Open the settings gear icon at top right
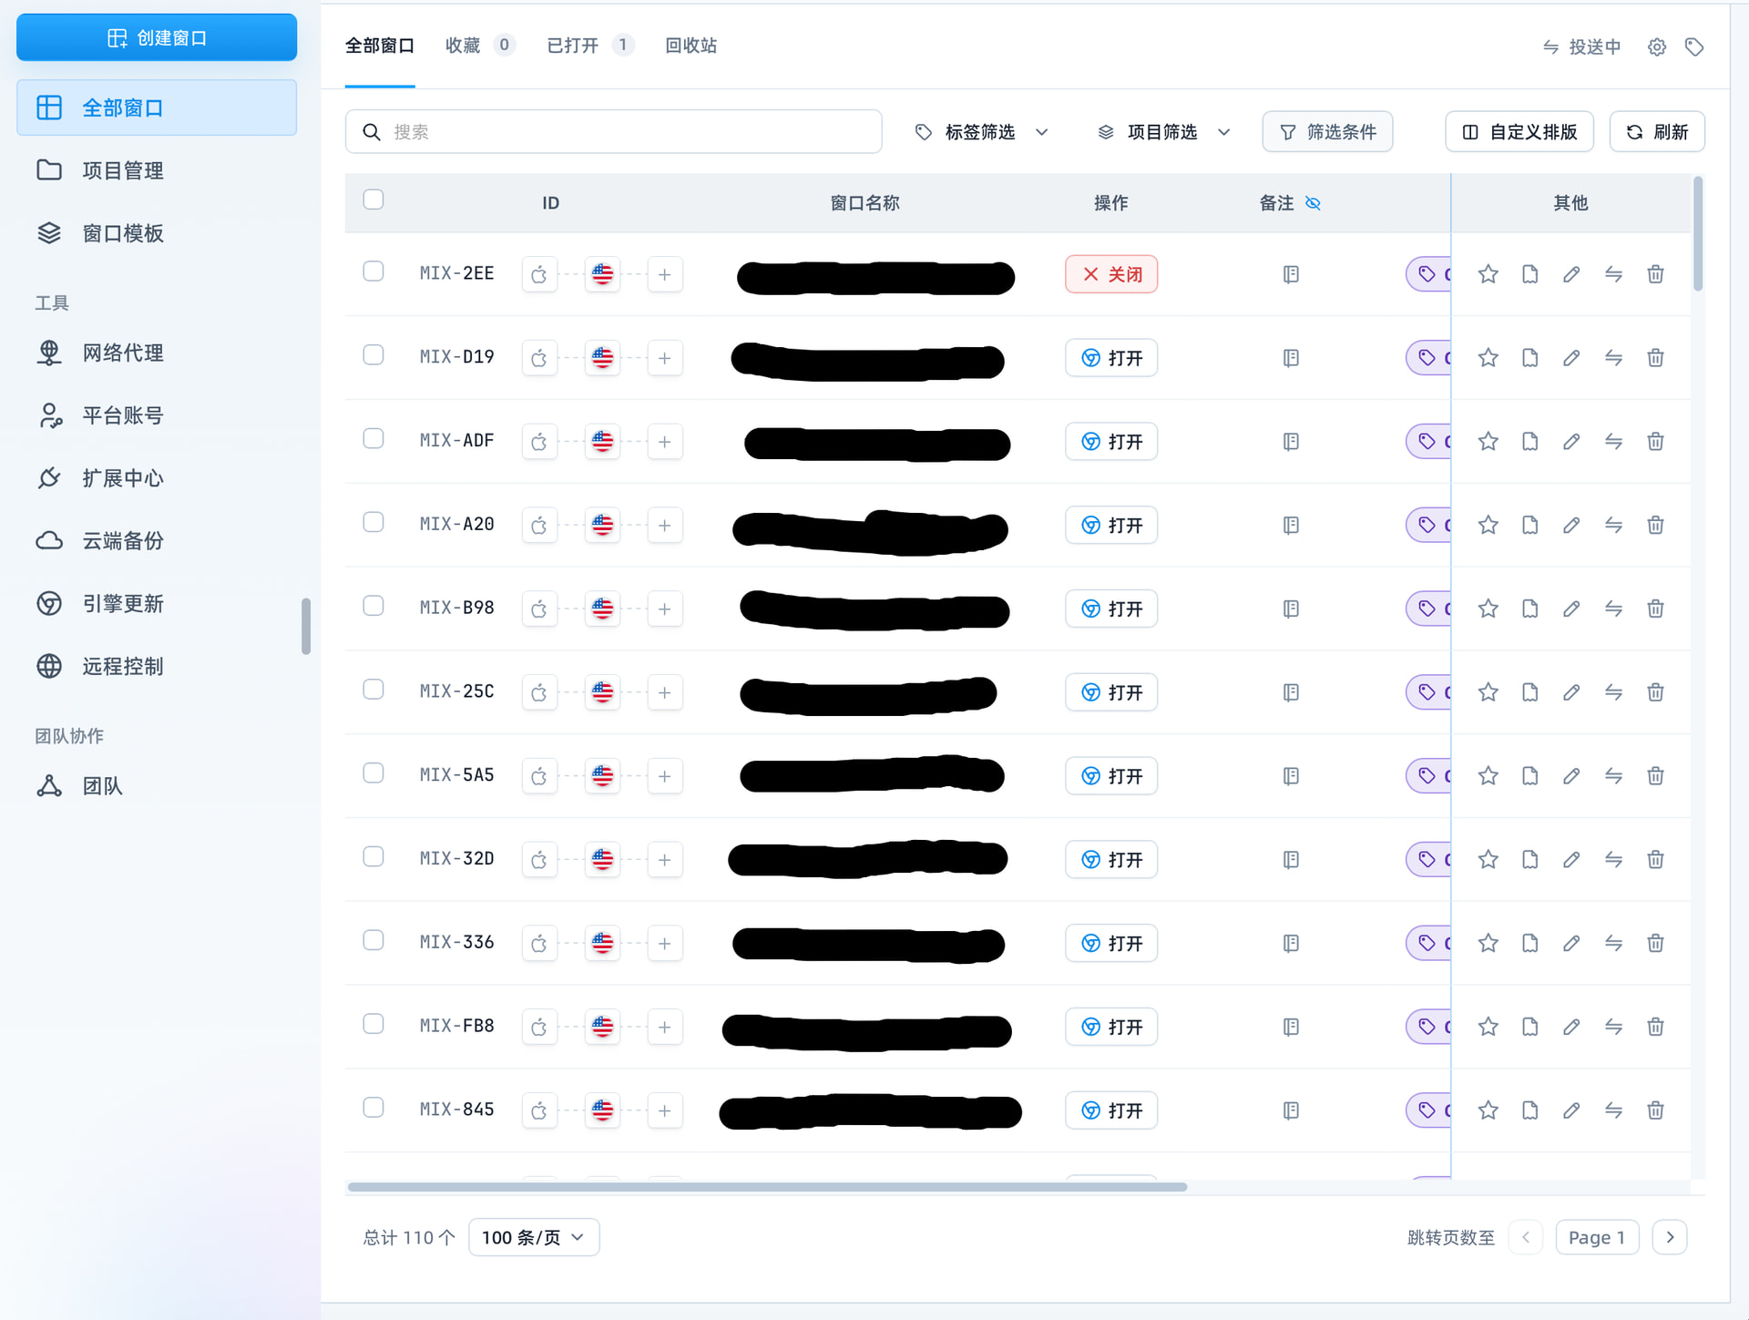 (1657, 46)
